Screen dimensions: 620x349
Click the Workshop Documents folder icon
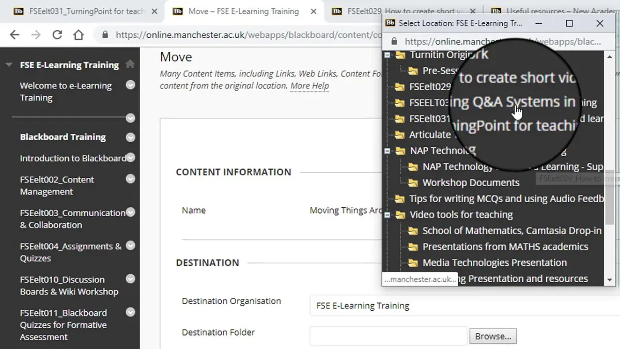413,183
